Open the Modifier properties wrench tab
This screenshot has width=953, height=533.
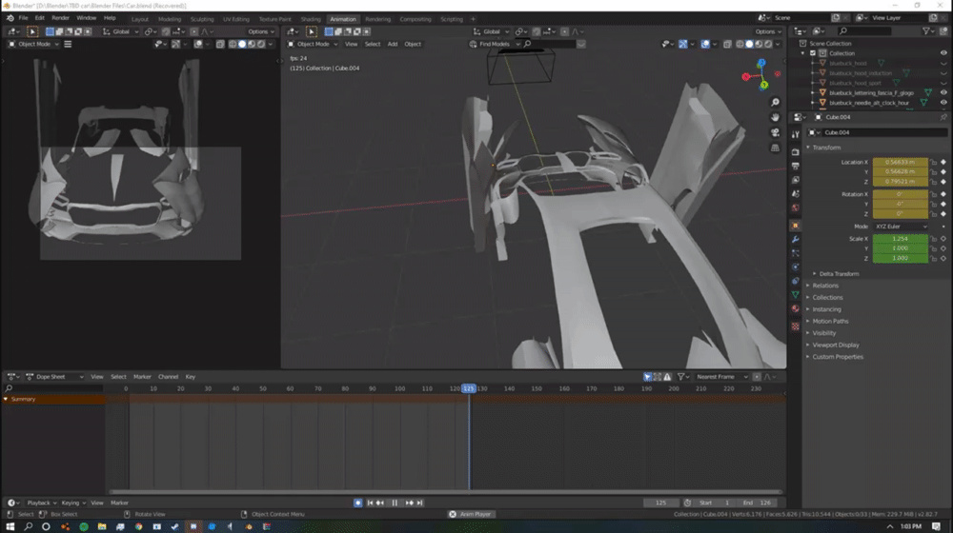point(796,239)
